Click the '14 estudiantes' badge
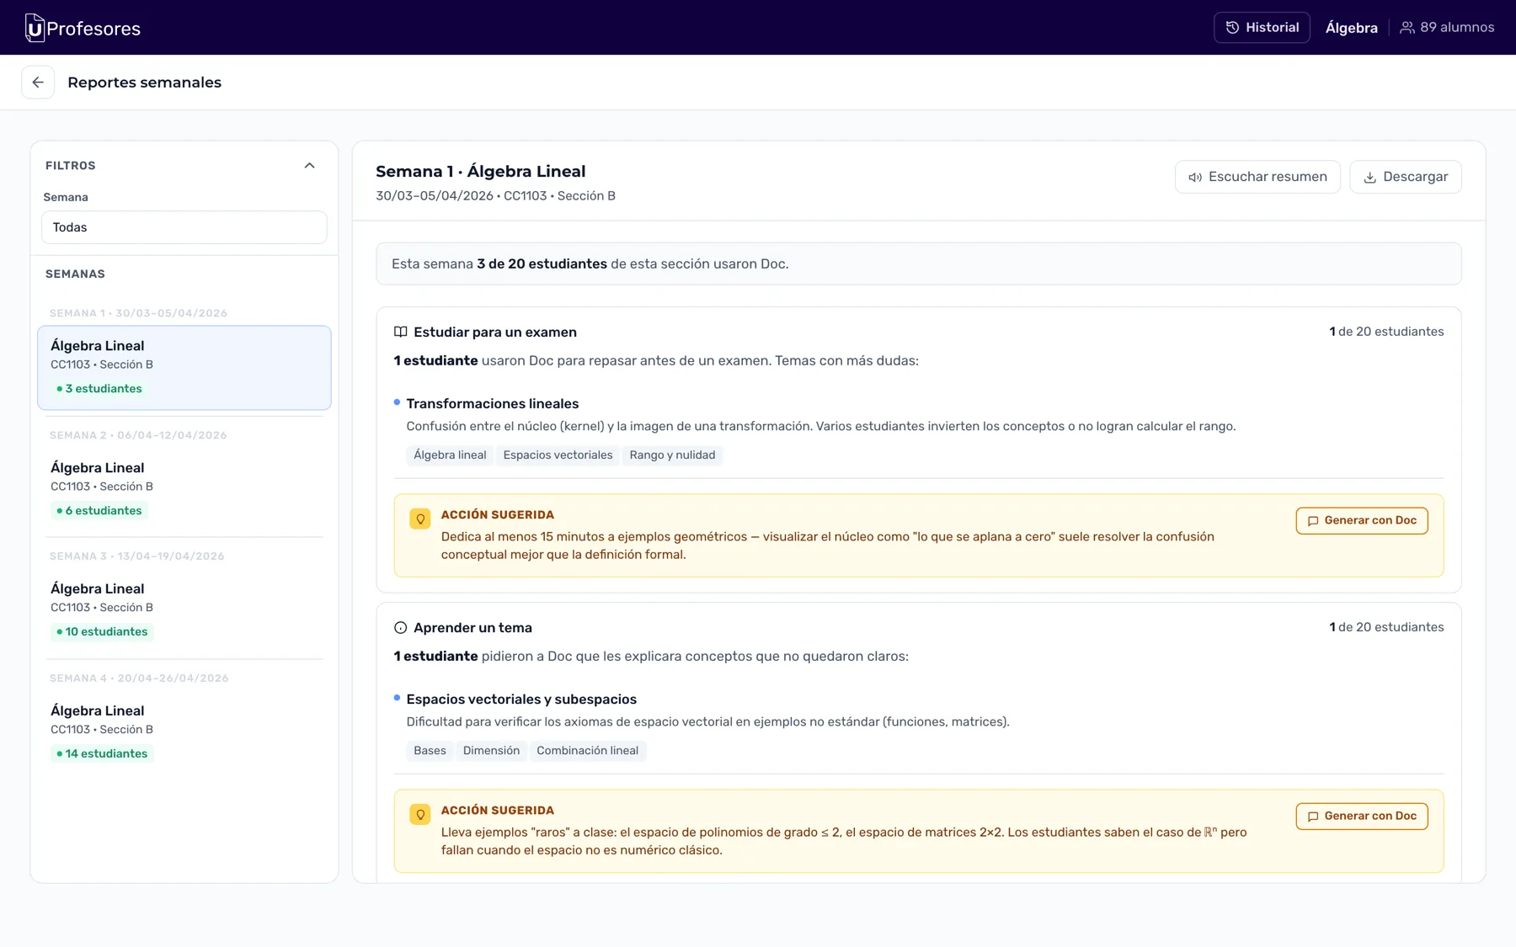This screenshot has height=947, width=1516. pyautogui.click(x=102, y=754)
